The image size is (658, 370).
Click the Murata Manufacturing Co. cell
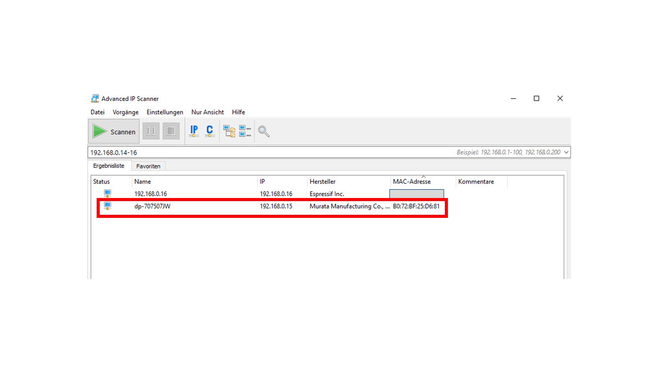(350, 206)
